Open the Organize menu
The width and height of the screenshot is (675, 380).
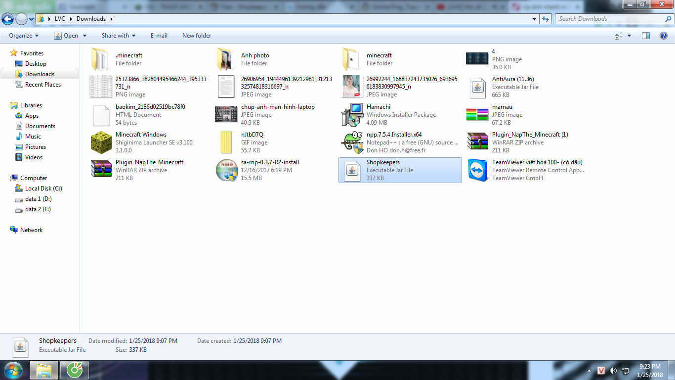[x=24, y=36]
